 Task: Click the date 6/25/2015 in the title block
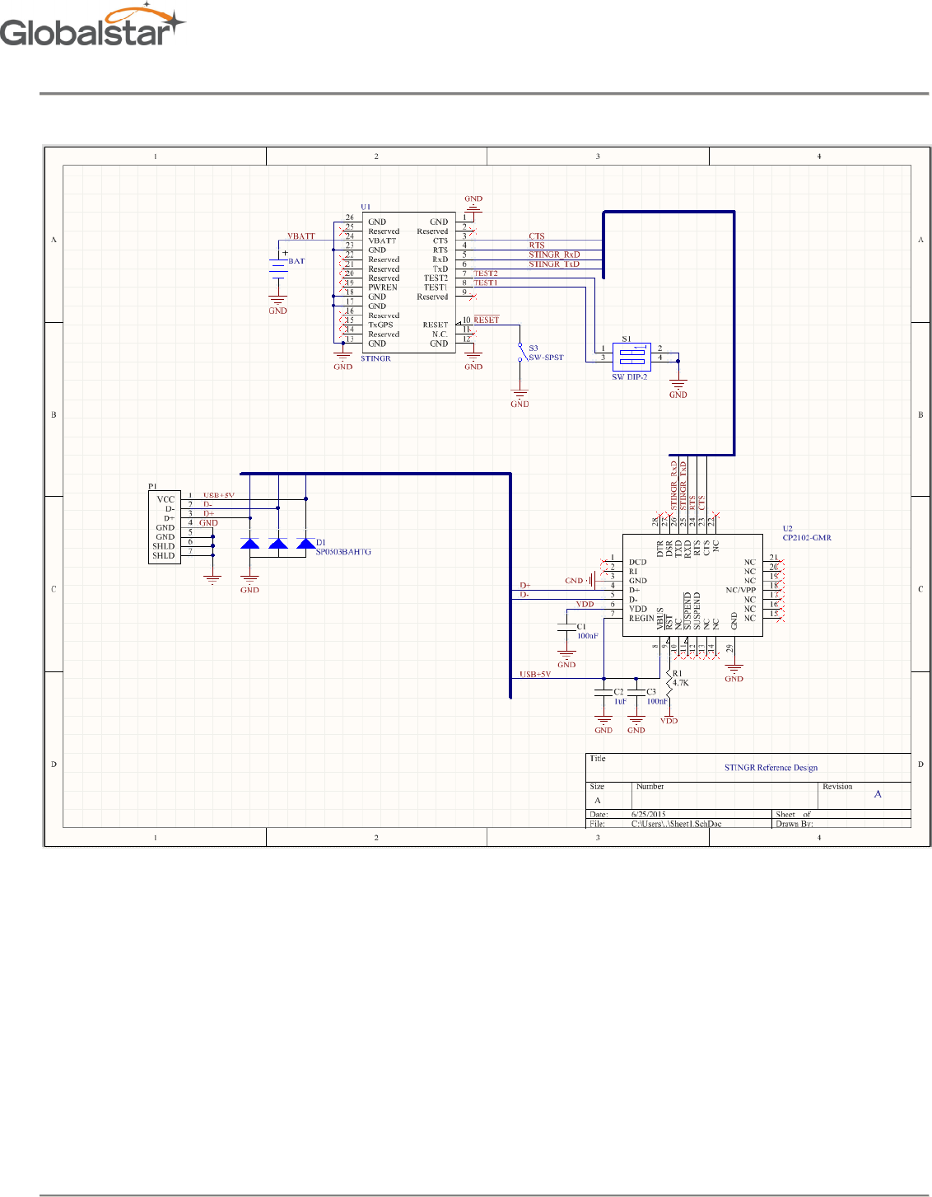[649, 814]
